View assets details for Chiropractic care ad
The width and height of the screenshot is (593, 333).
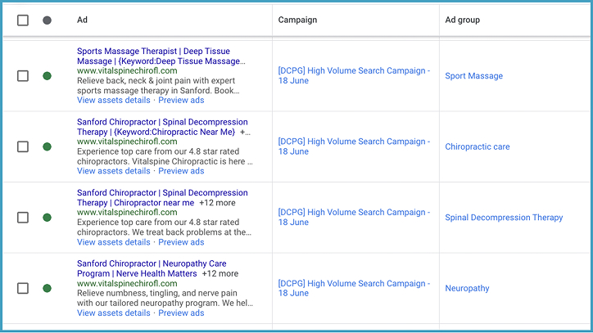coord(114,171)
